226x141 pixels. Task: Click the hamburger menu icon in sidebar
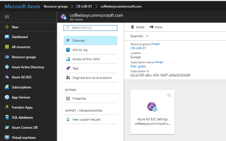[x=7, y=17]
